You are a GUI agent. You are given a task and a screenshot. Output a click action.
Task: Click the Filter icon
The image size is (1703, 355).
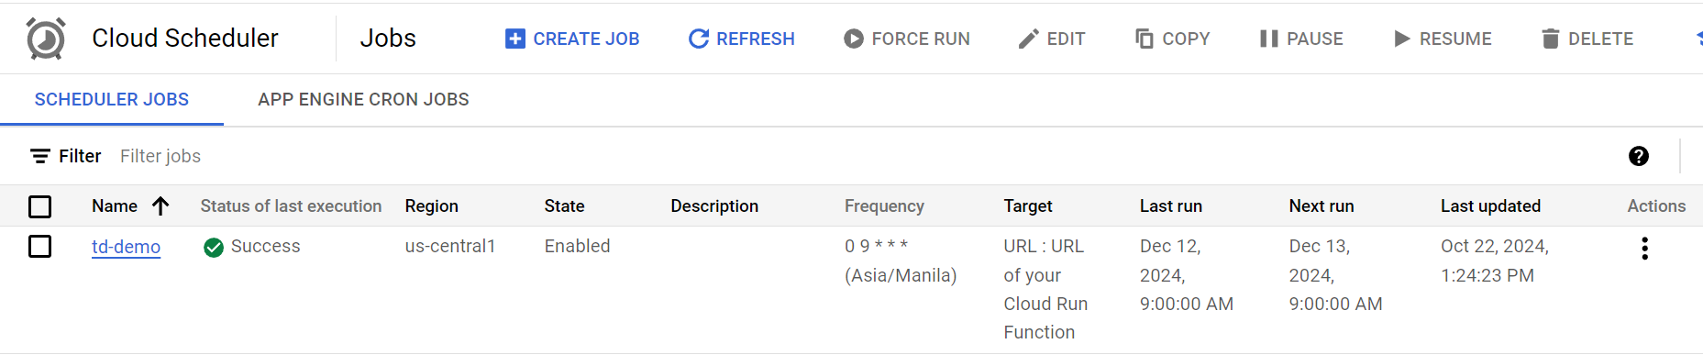click(40, 156)
